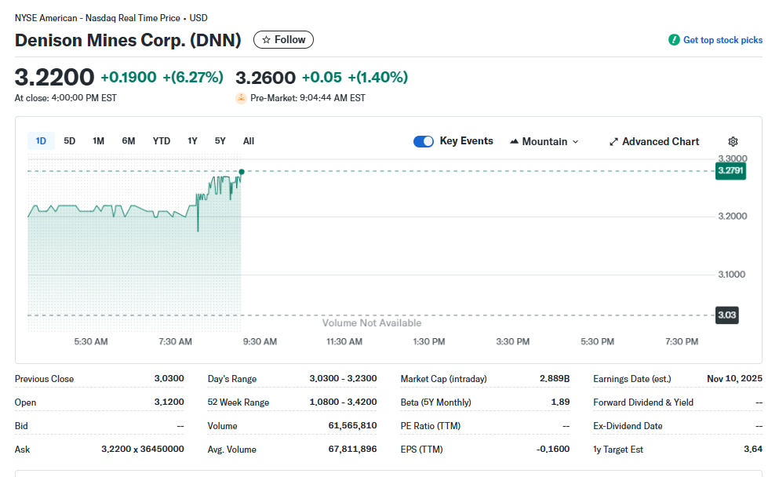Click the Advanced Chart expand arrows icon
779x477 pixels.
613,142
